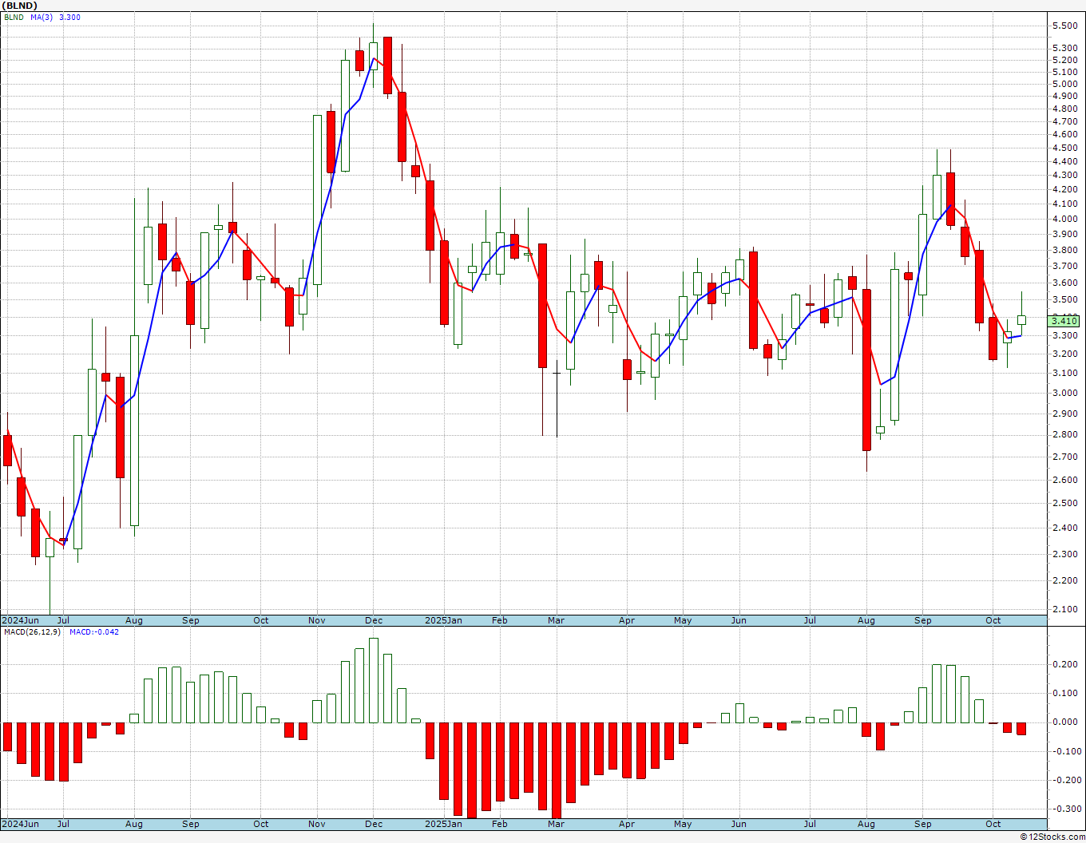Screen dimensions: 1086x843
Task: Click Nov on the MACD panel time axis
Action: pyautogui.click(x=317, y=824)
